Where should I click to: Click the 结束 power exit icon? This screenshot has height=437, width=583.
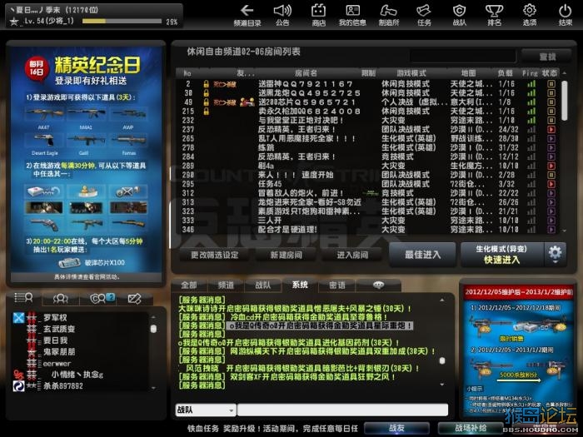566,15
